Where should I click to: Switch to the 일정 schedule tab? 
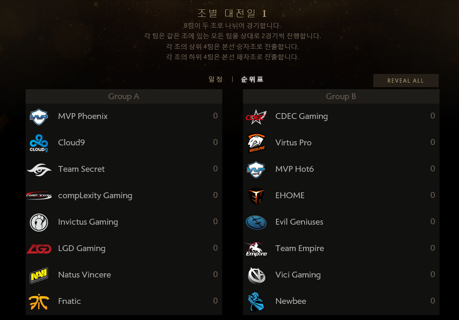pyautogui.click(x=216, y=79)
